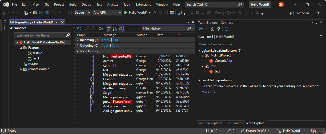This screenshot has width=326, height=134.
Task: Switch to Solution Explorer tab
Action: tap(210, 123)
